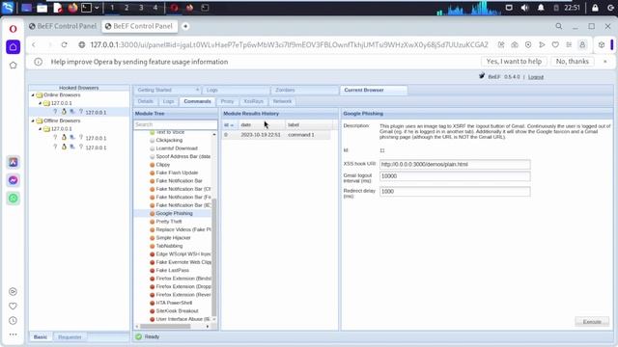Switch to the Proxy tab
This screenshot has width=618, height=347.
pyautogui.click(x=228, y=101)
